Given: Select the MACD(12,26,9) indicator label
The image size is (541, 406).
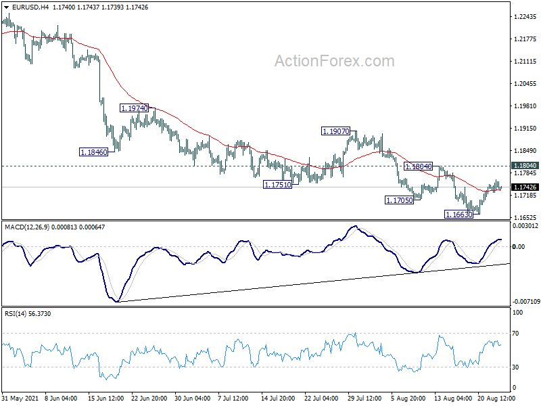Looking at the screenshot, I should (x=27, y=227).
